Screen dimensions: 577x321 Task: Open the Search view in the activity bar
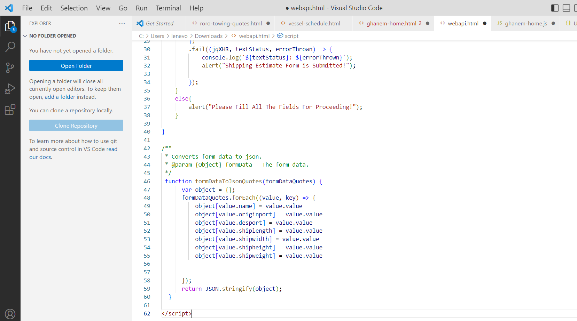(x=10, y=46)
